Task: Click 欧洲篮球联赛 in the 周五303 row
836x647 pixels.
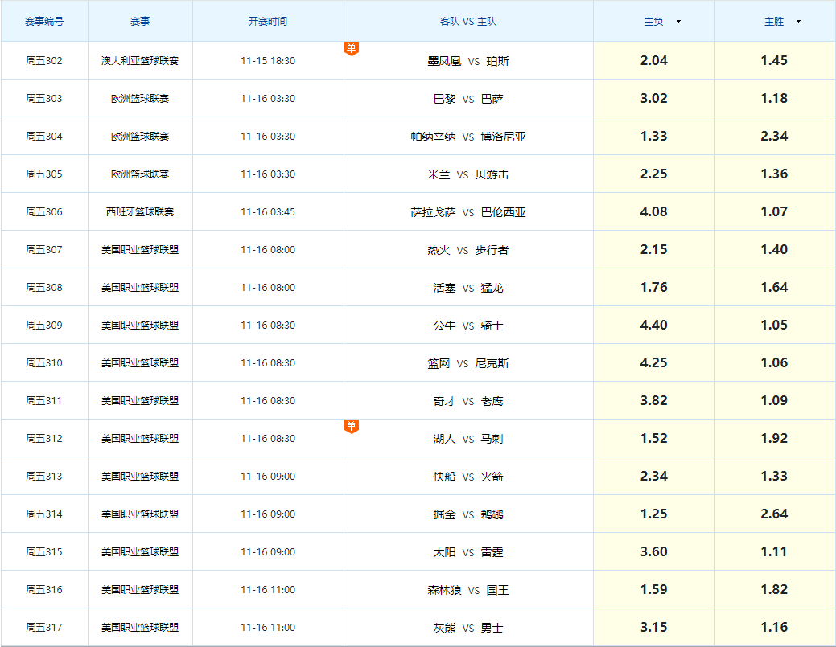Action: [140, 99]
